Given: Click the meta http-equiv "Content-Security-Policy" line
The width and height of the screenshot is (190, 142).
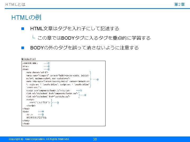Looking at the screenshot, I should pyautogui.click(x=58, y=82).
